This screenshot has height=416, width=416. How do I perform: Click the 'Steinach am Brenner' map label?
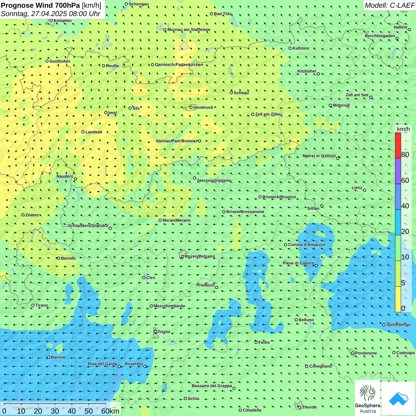coord(177,141)
